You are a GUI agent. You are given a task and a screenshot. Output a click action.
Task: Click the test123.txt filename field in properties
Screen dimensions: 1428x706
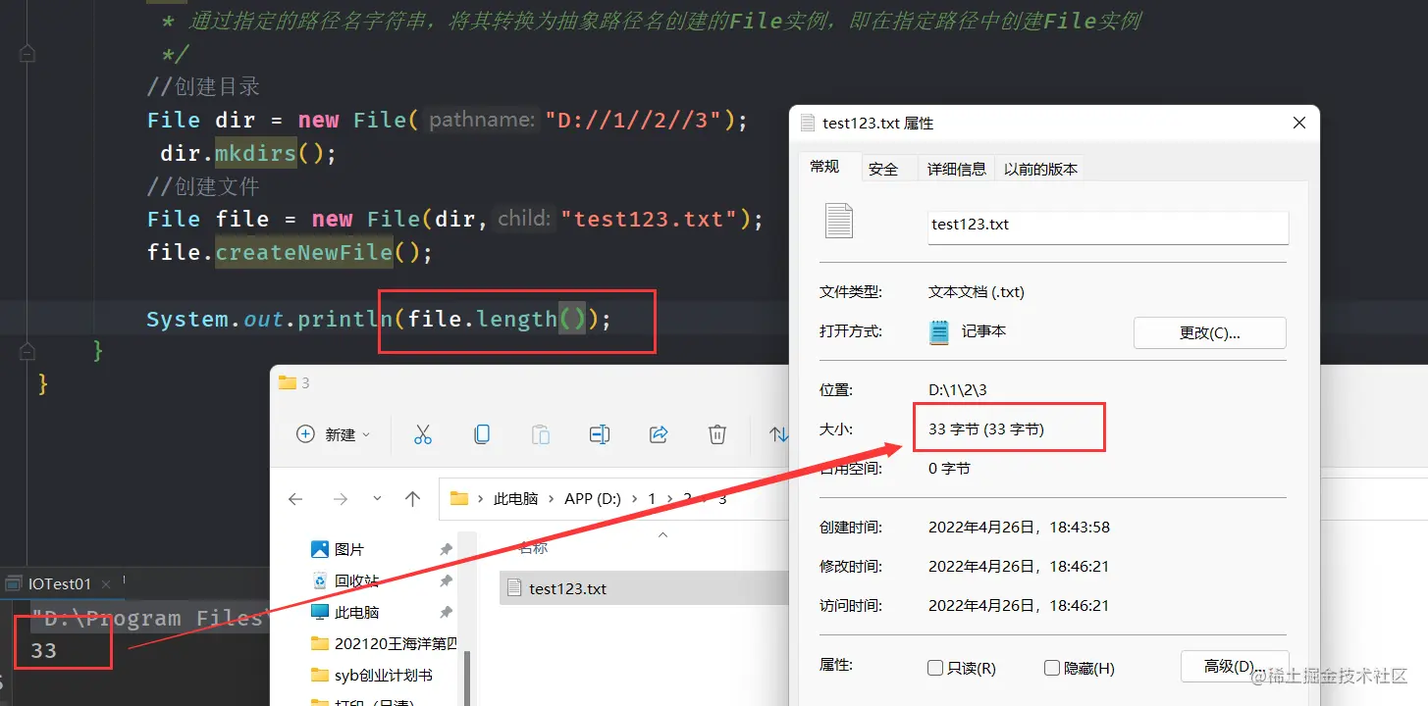(1108, 226)
